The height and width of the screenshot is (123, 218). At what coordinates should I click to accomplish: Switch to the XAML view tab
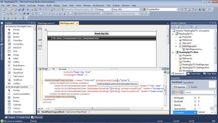point(63,69)
